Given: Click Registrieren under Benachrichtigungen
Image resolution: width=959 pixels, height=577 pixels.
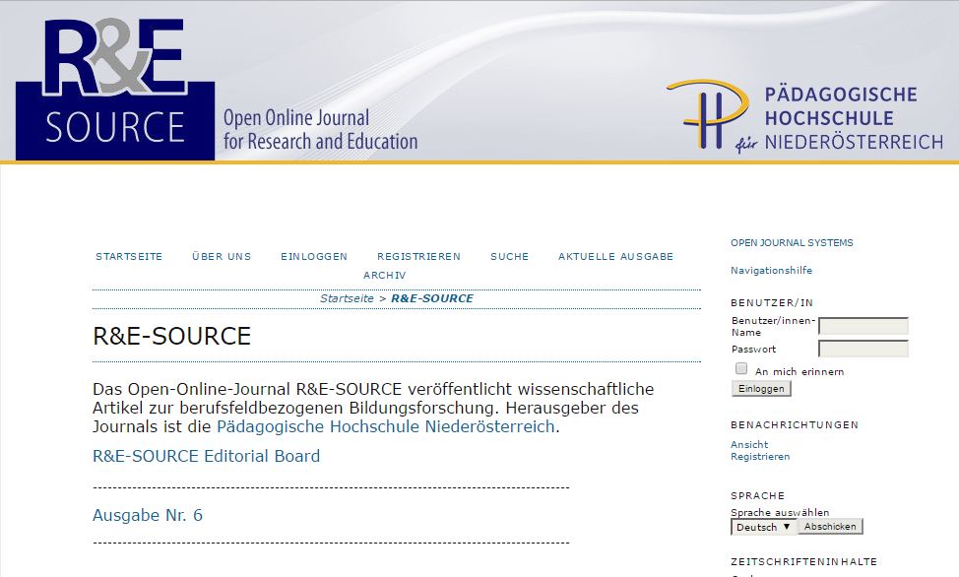Looking at the screenshot, I should pos(760,457).
